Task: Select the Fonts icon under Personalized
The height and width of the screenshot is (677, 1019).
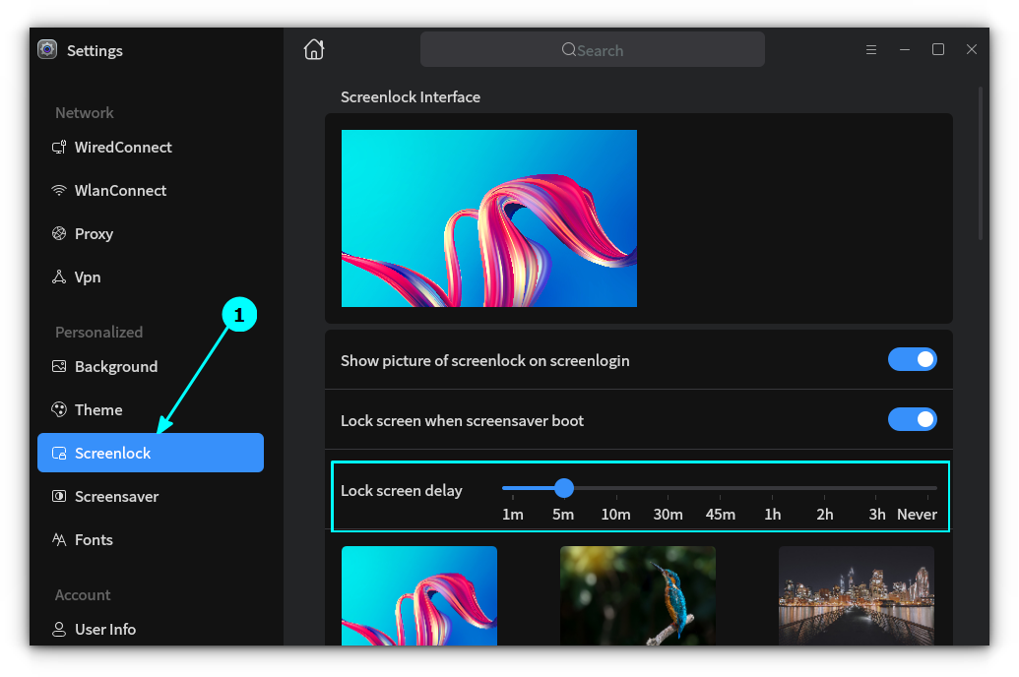Action: [59, 539]
